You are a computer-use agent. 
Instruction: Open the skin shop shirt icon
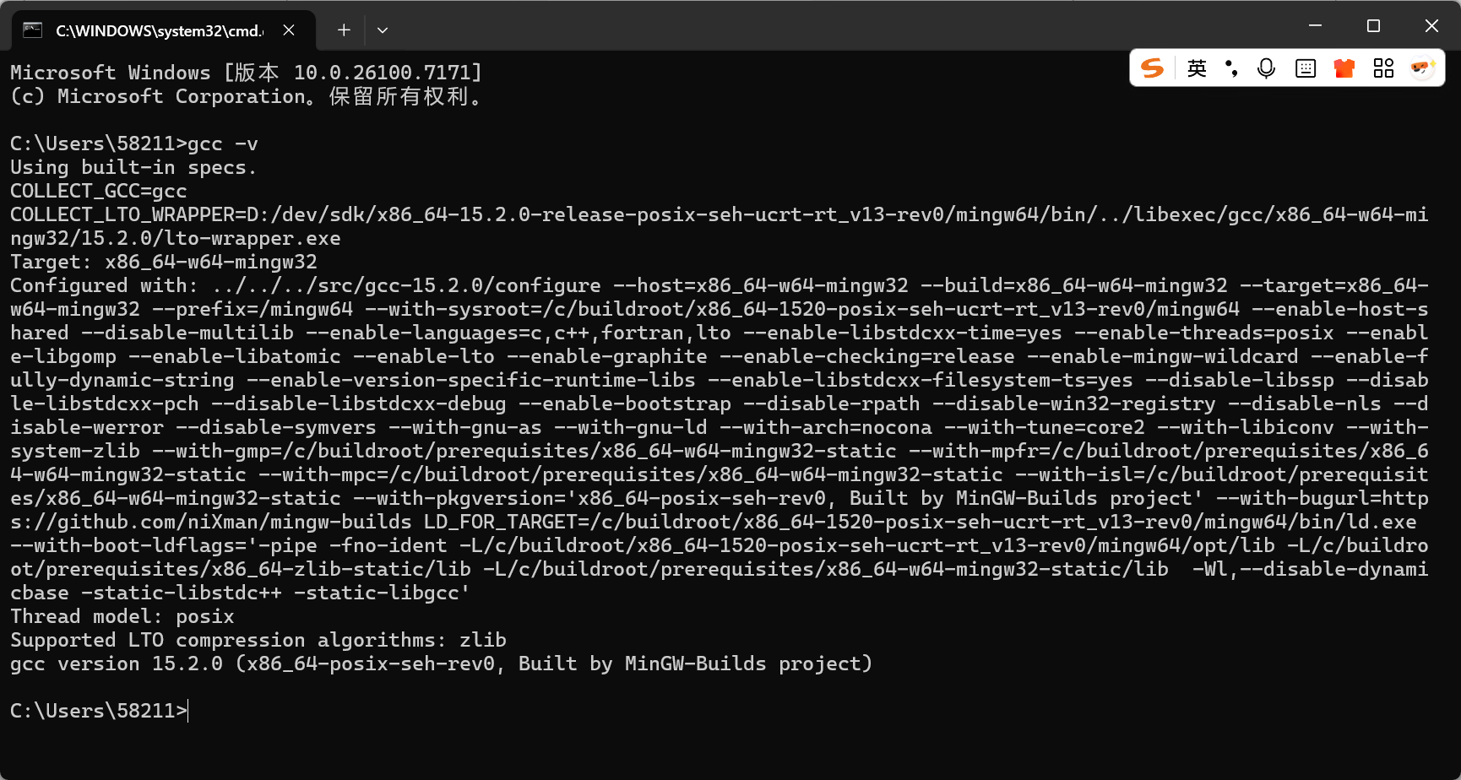pos(1344,68)
